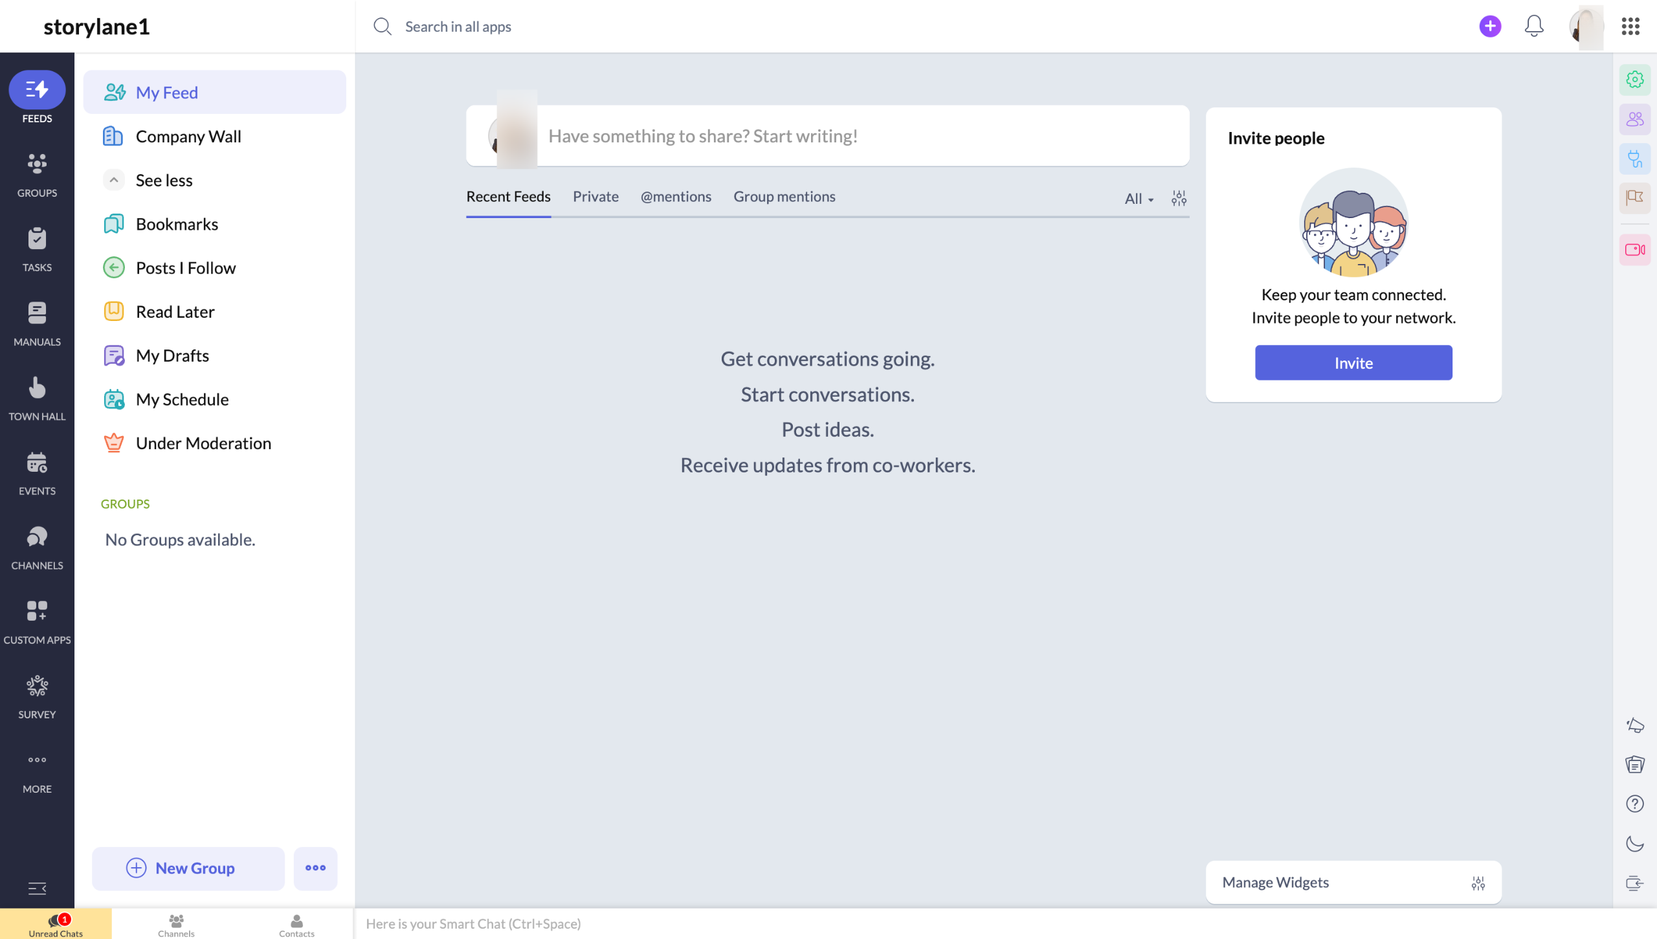Screen dimensions: 1657x939
Task: Open the All filter dropdown
Action: [x=1139, y=199]
